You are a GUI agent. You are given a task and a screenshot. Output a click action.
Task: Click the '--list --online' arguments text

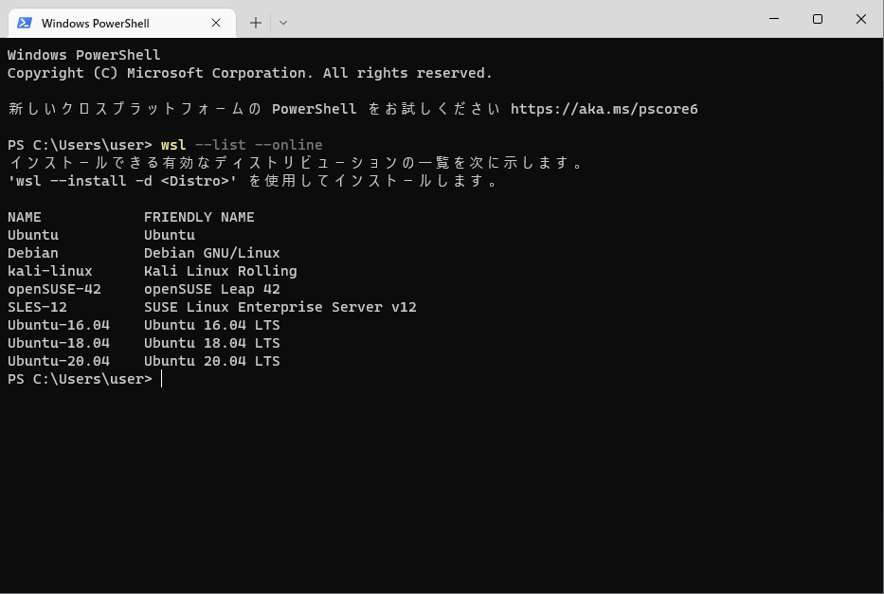click(259, 145)
